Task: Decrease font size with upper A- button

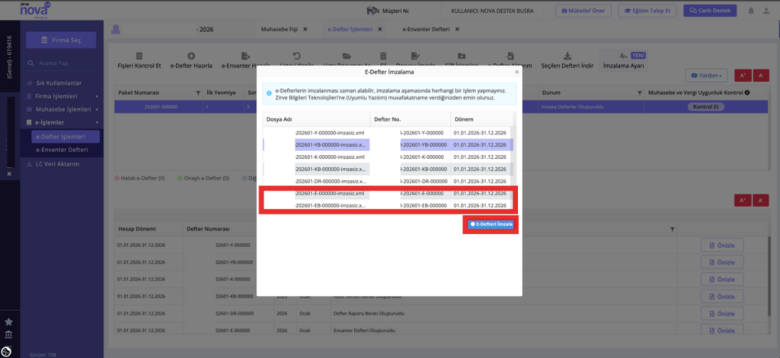Action: tap(761, 75)
